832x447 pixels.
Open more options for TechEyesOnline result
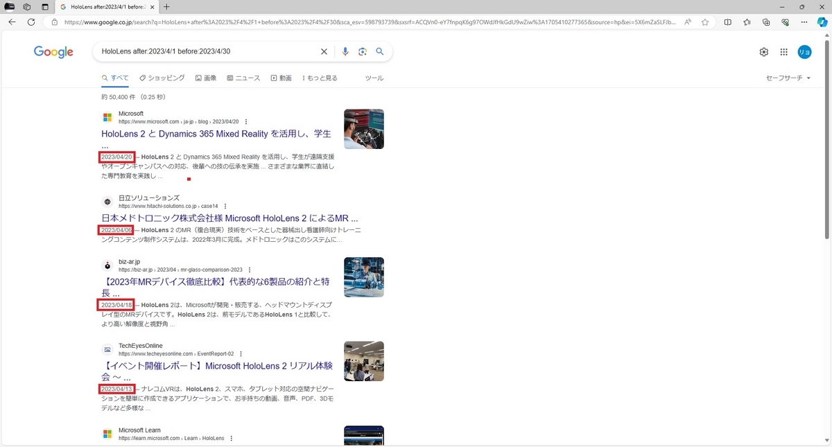pos(241,353)
